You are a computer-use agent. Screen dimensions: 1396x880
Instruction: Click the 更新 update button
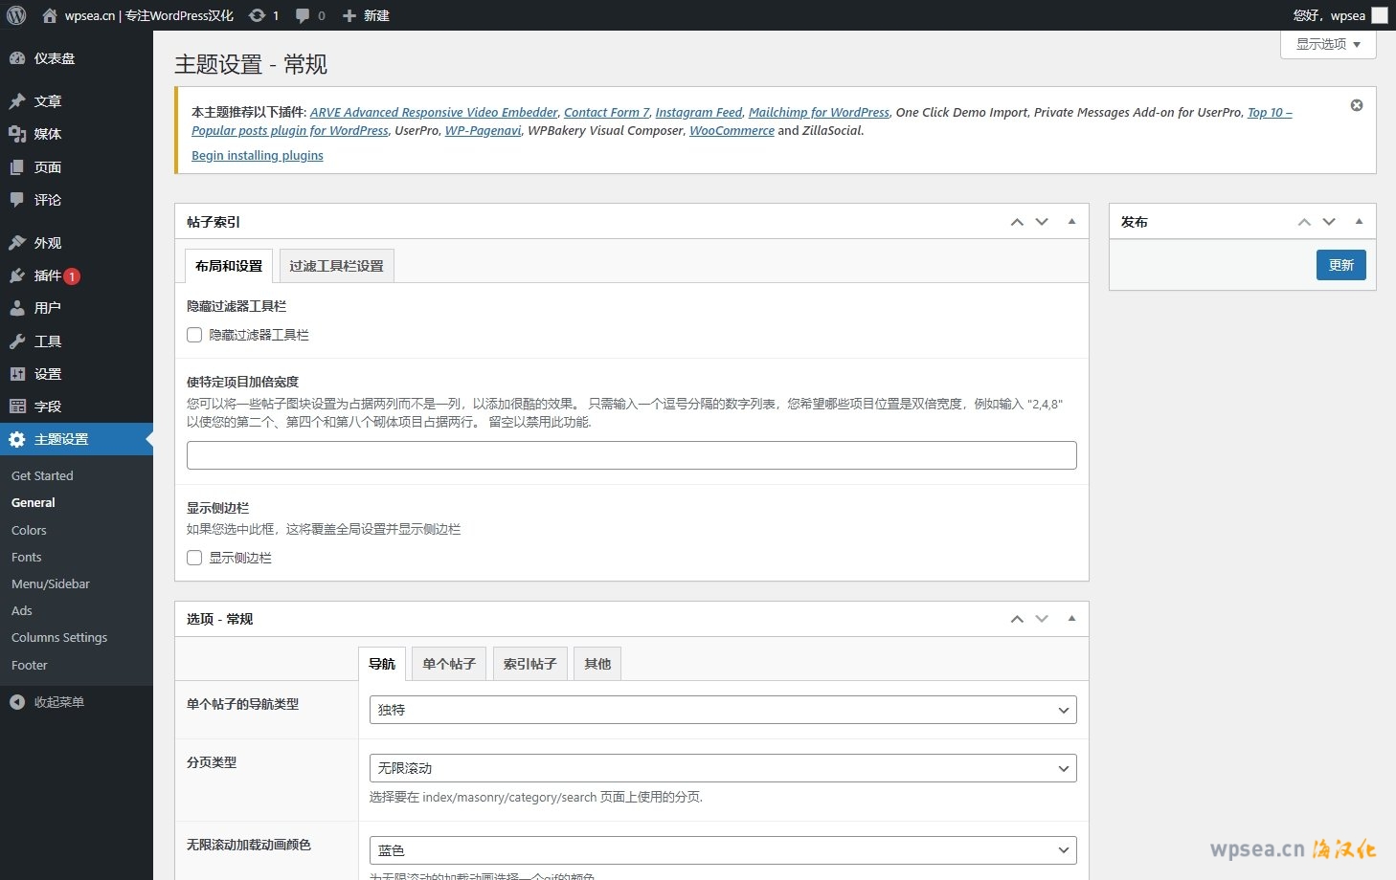point(1340,265)
